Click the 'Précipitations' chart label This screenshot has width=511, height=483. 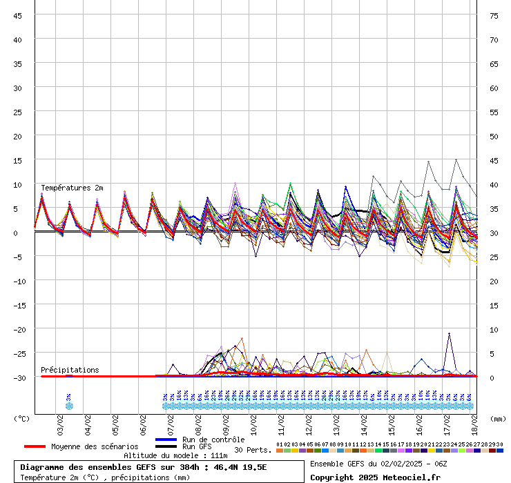pyautogui.click(x=70, y=370)
